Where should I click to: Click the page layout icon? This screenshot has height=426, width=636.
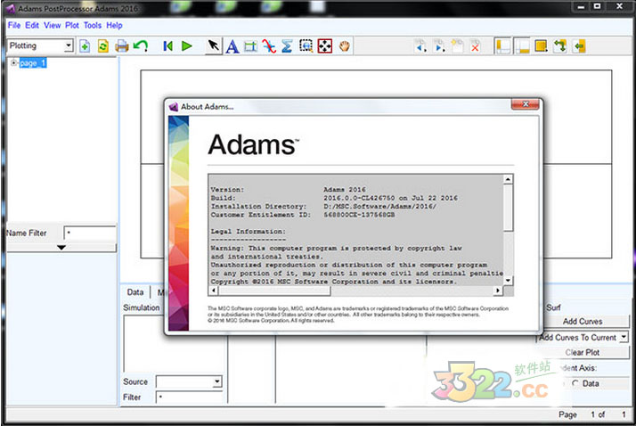point(541,45)
